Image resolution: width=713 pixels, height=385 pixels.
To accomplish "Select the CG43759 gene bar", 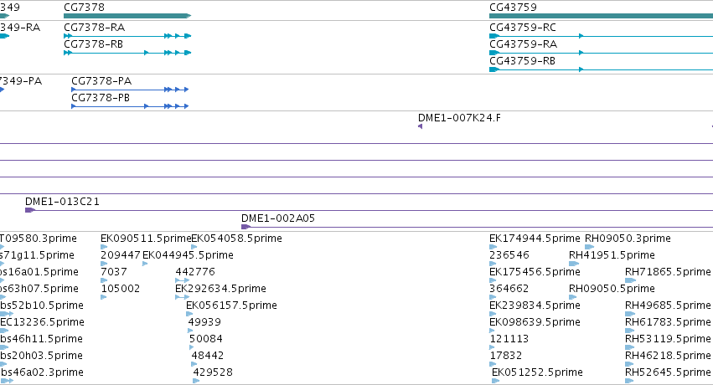I will pos(601,16).
